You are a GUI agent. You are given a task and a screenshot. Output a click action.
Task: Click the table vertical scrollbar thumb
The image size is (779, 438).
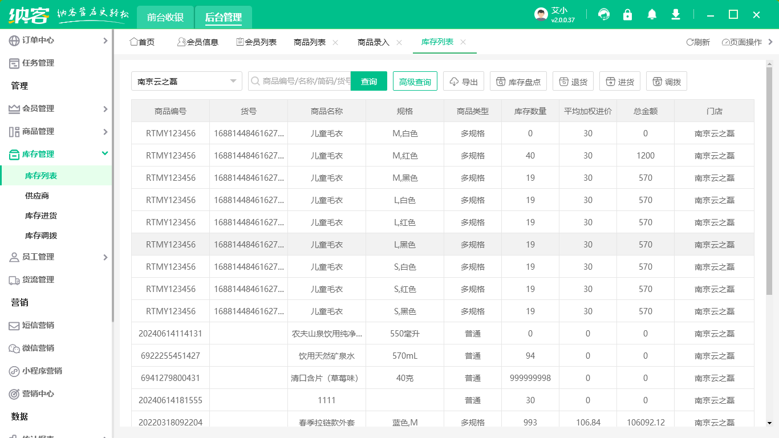[769, 181]
